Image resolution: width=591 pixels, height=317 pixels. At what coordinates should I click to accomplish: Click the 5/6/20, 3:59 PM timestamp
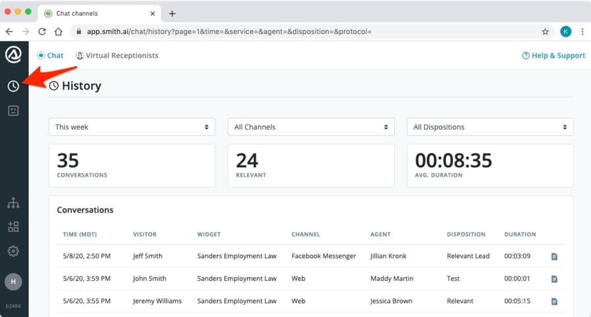coord(87,278)
